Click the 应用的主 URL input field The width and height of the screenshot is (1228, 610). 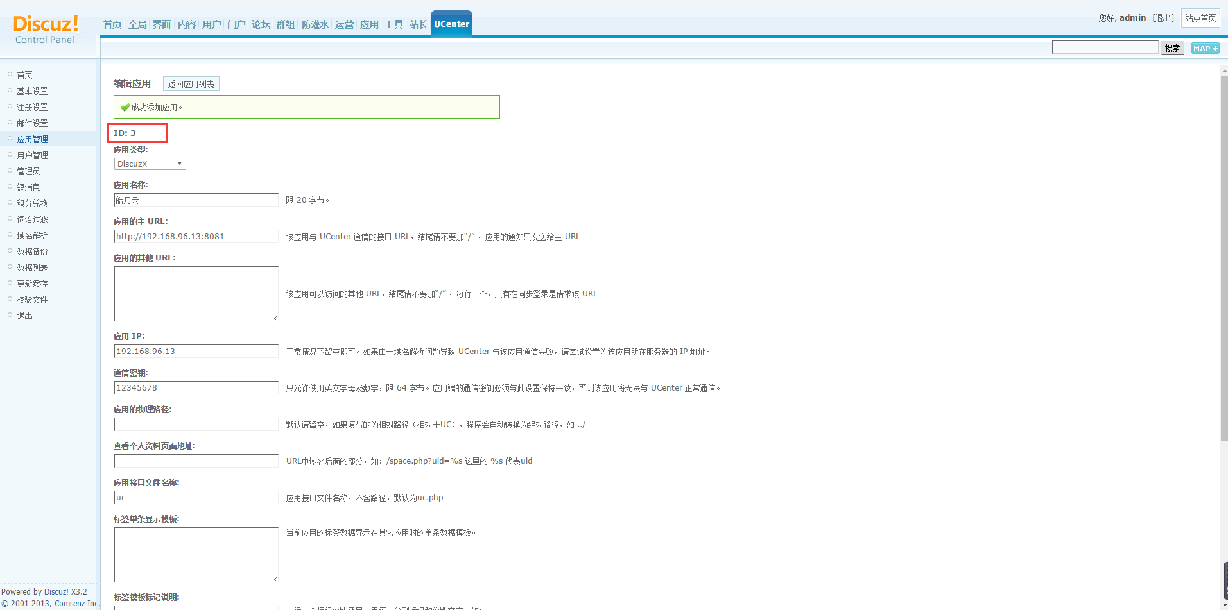tap(196, 237)
